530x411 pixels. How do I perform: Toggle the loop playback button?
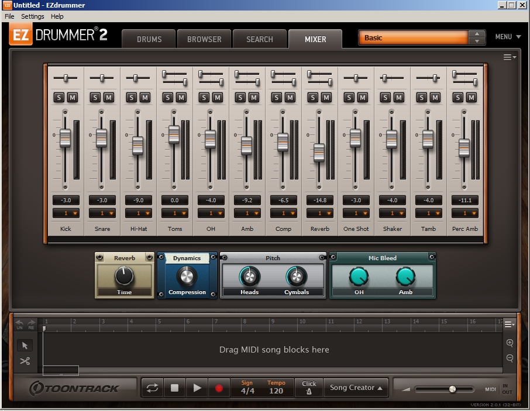[152, 388]
